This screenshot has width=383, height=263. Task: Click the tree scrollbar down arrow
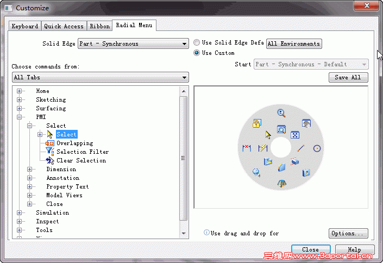coord(184,234)
